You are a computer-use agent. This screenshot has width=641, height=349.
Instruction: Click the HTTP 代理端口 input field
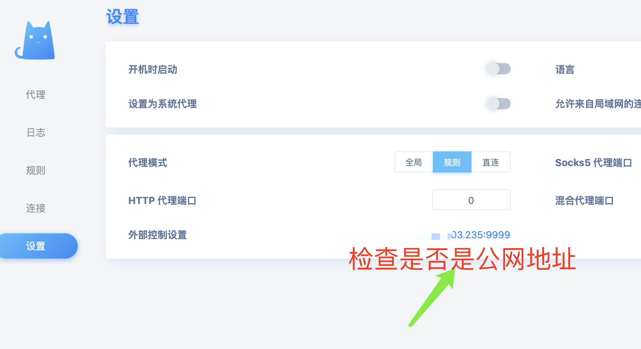point(471,200)
